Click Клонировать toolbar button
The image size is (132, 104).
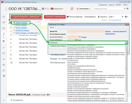(x=90, y=17)
